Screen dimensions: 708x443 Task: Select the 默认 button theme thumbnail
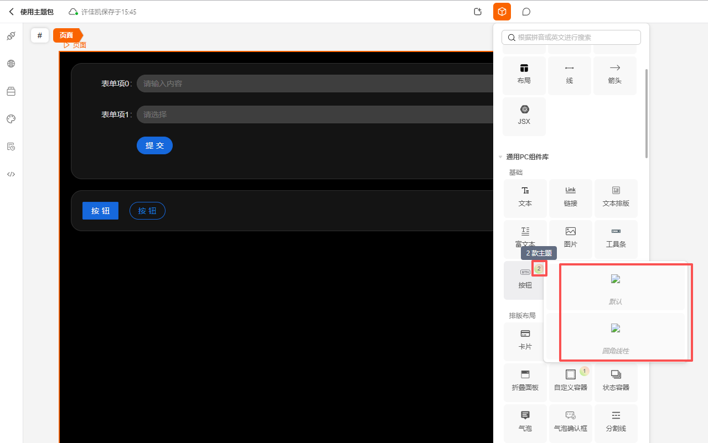[x=615, y=288]
